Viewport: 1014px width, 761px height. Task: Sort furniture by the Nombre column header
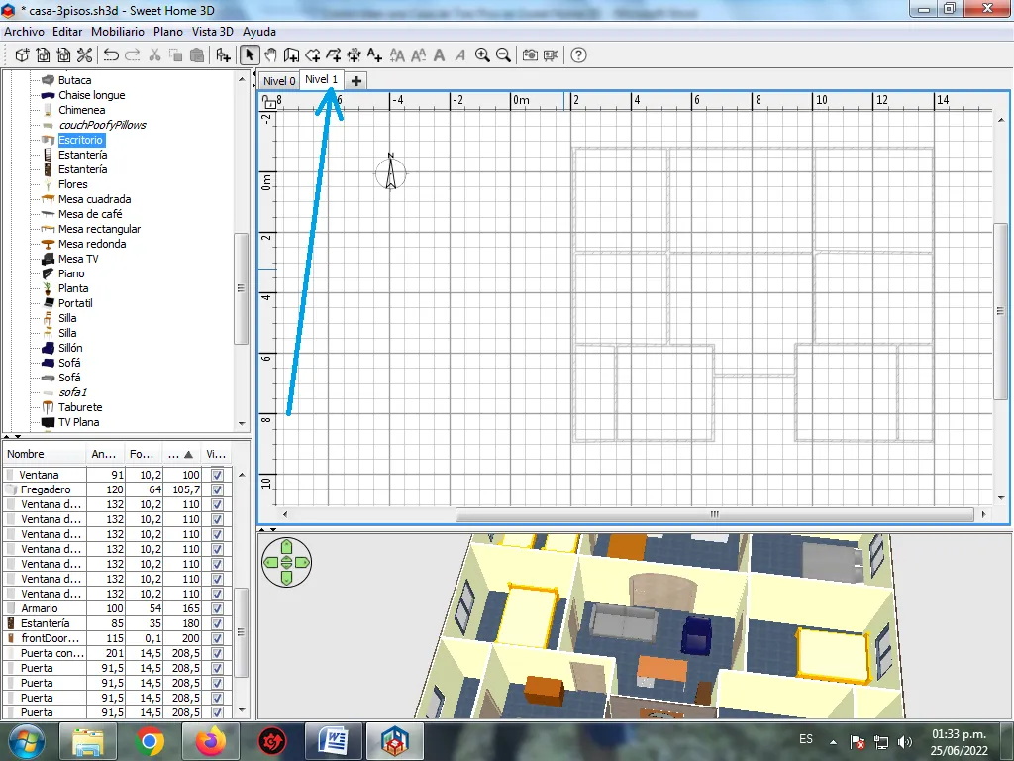pyautogui.click(x=44, y=454)
